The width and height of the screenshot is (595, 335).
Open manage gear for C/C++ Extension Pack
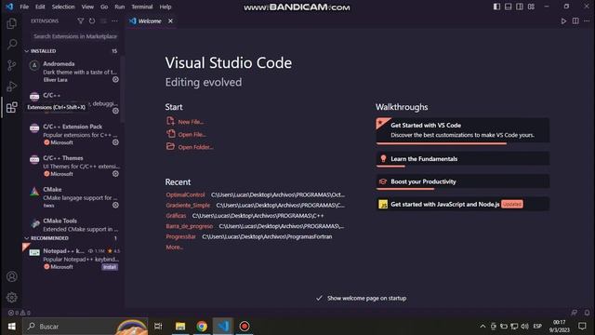[x=115, y=142]
